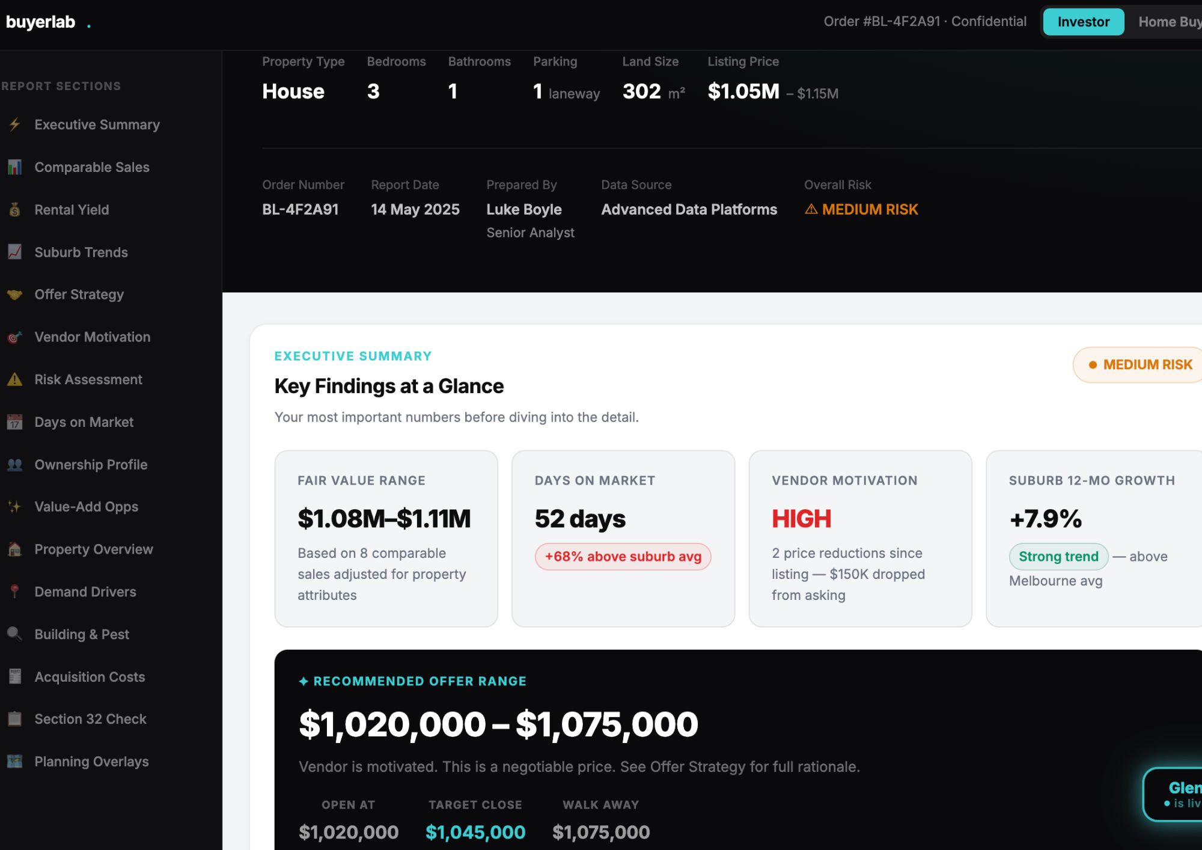Click the +68% above suburb avg badge
This screenshot has width=1202, height=850.
click(623, 557)
